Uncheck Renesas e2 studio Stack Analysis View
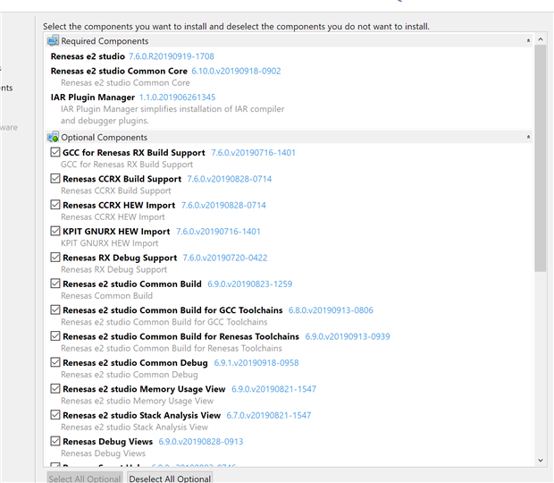Image resolution: width=554 pixels, height=483 pixels. tap(55, 415)
